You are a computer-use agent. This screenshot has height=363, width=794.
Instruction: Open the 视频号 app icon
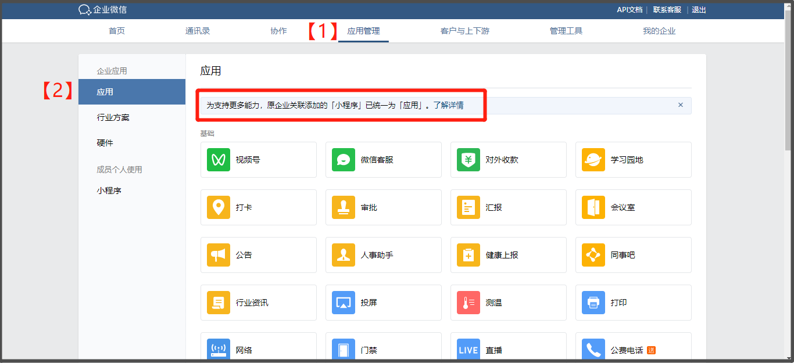tap(219, 160)
